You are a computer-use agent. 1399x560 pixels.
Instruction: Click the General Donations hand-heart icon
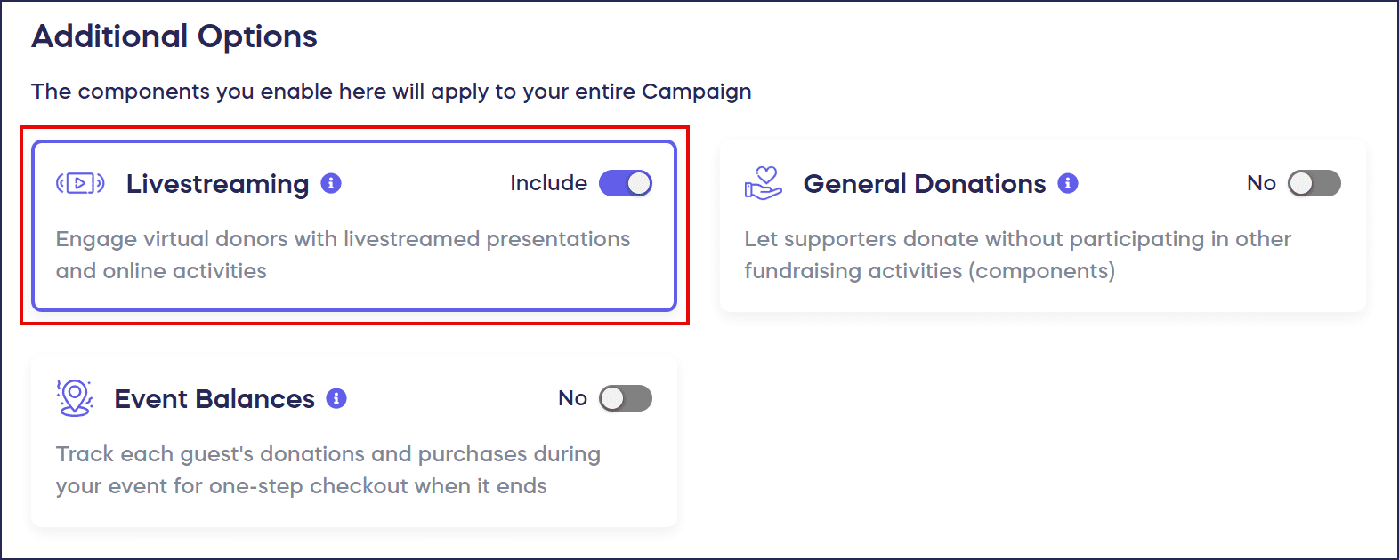763,184
